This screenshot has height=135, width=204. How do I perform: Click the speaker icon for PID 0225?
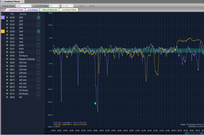click(7, 42)
